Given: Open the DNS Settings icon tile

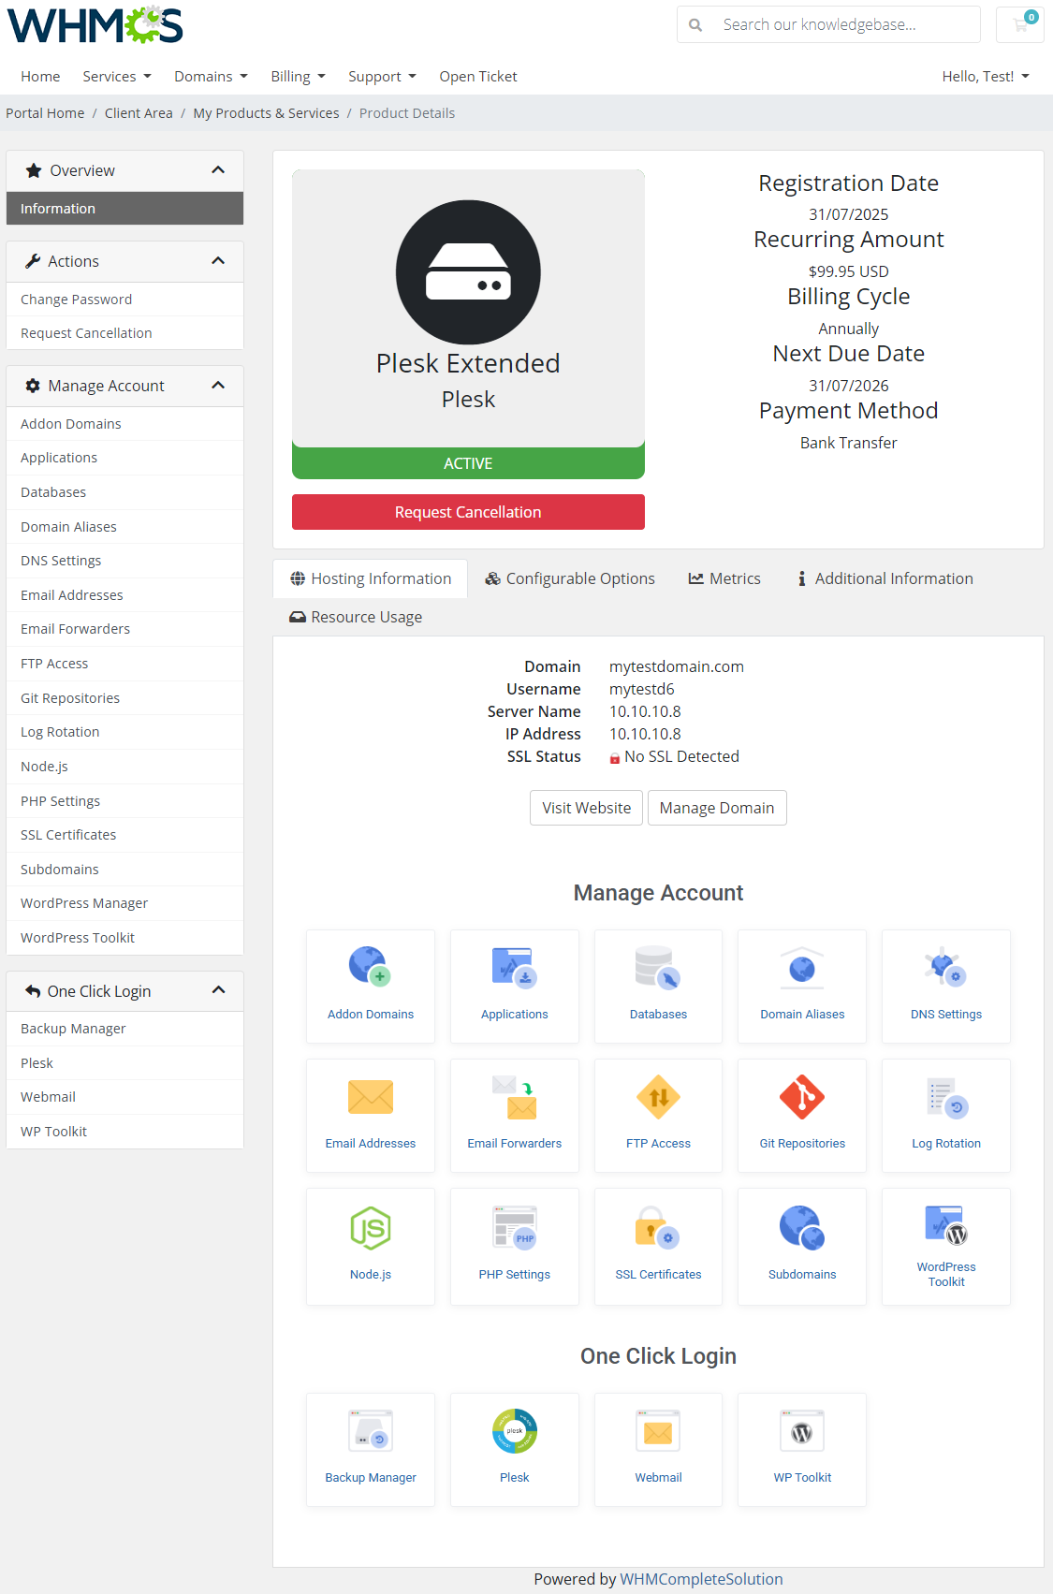Looking at the screenshot, I should point(945,985).
